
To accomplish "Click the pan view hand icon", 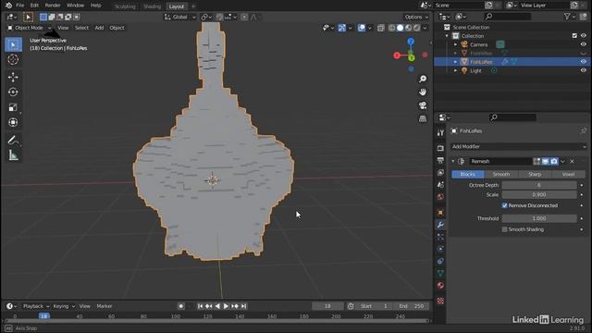I will (x=423, y=92).
